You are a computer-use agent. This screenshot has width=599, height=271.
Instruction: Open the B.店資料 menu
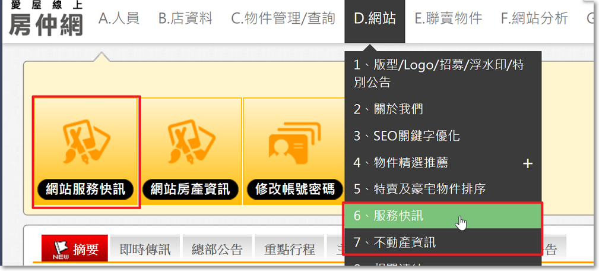[185, 18]
